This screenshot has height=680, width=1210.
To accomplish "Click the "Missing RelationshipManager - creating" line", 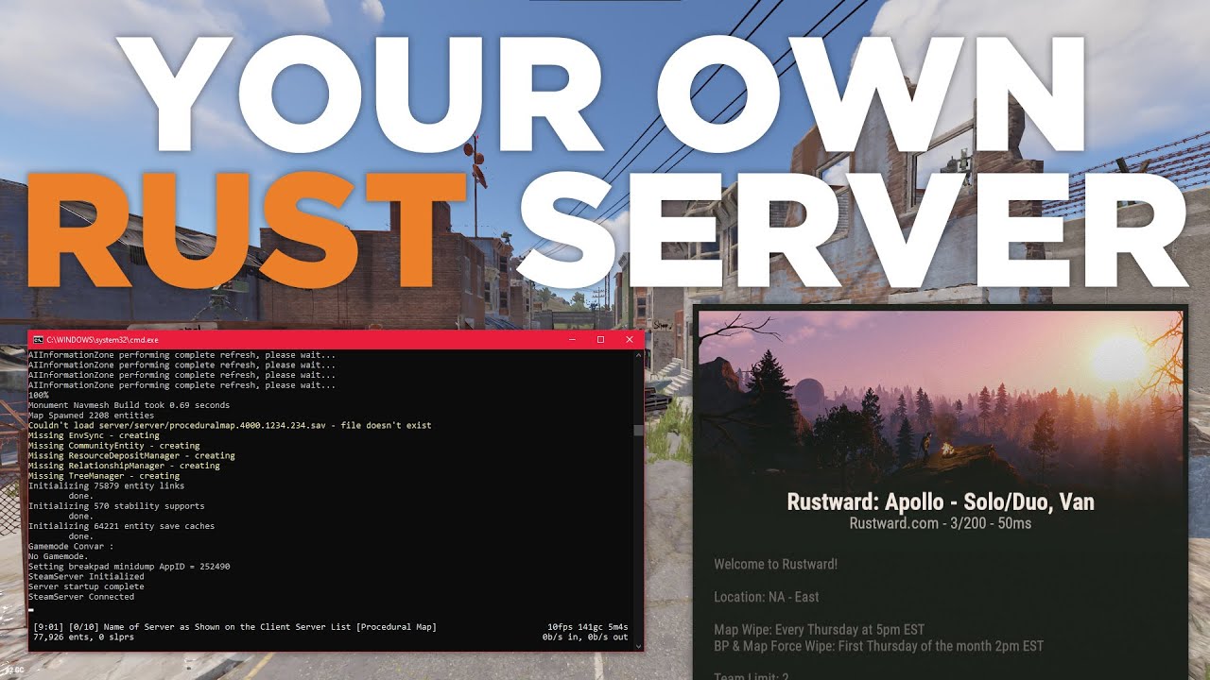I will 124,466.
